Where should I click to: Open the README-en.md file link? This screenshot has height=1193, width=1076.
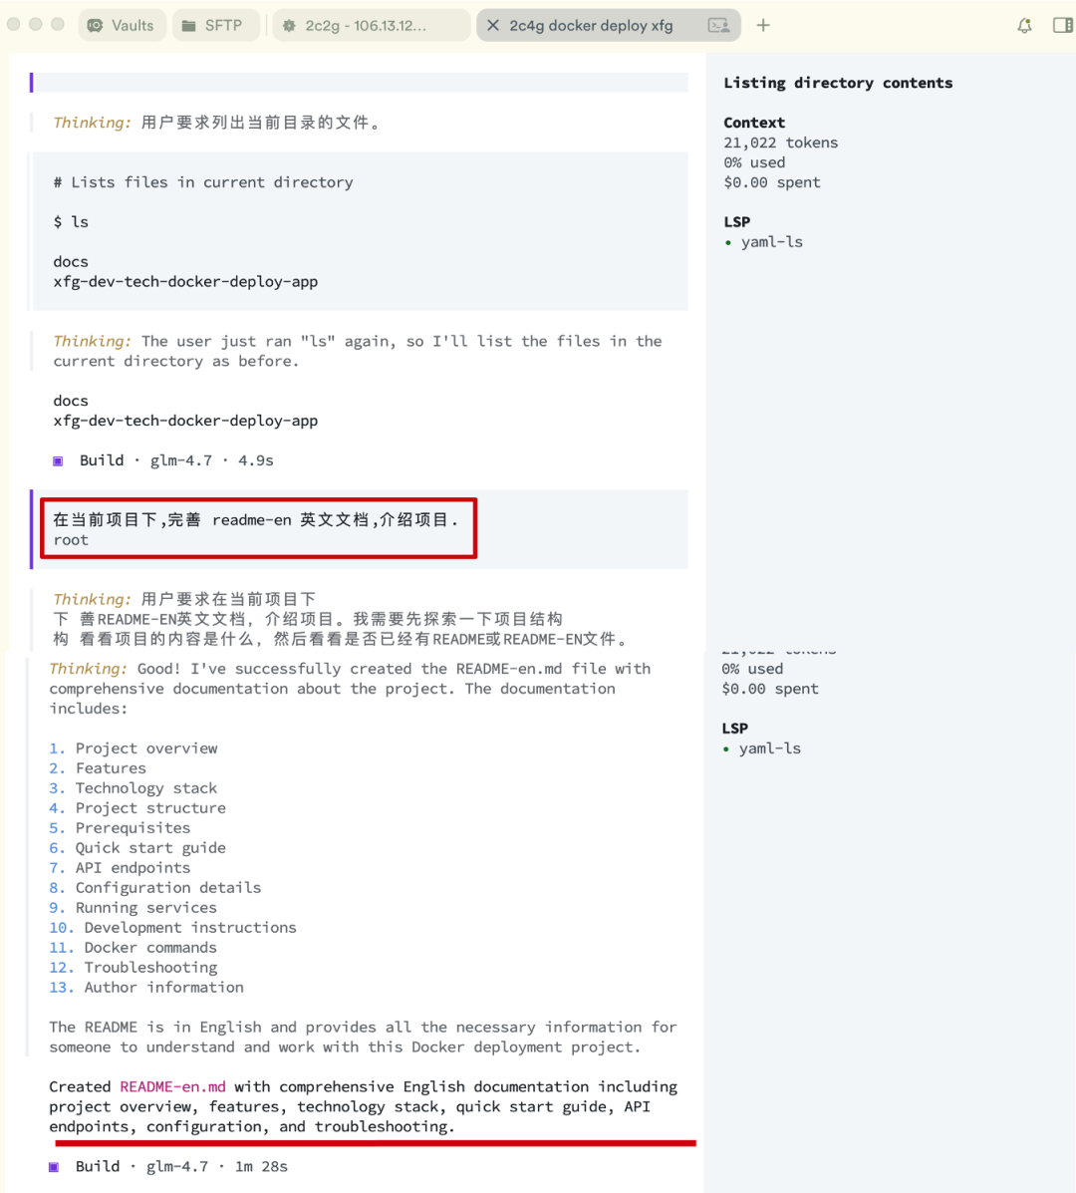click(172, 1086)
